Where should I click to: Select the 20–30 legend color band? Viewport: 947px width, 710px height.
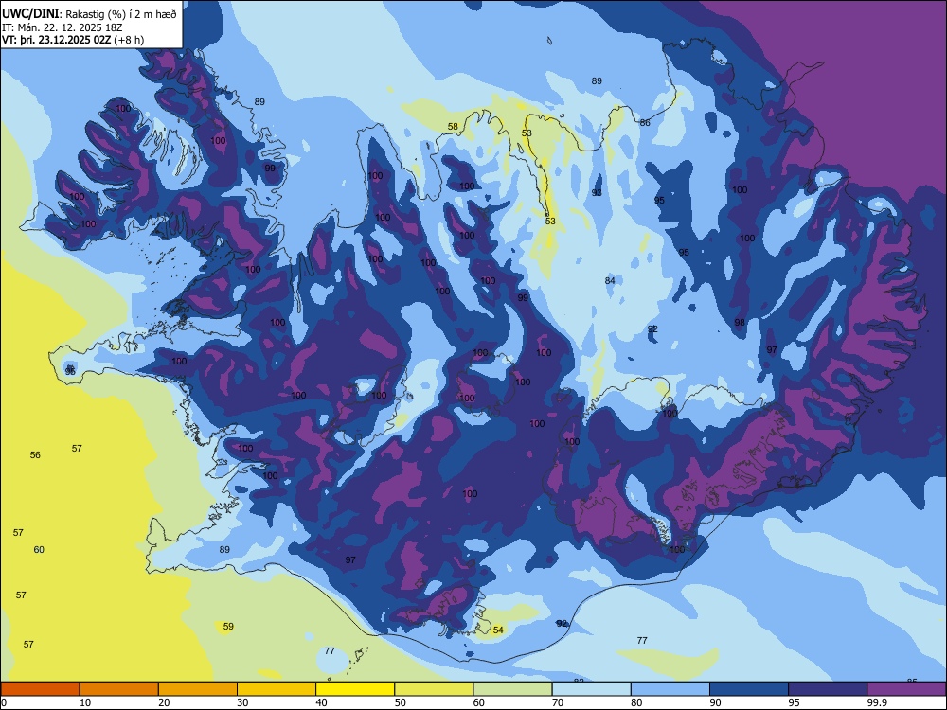[x=198, y=689]
